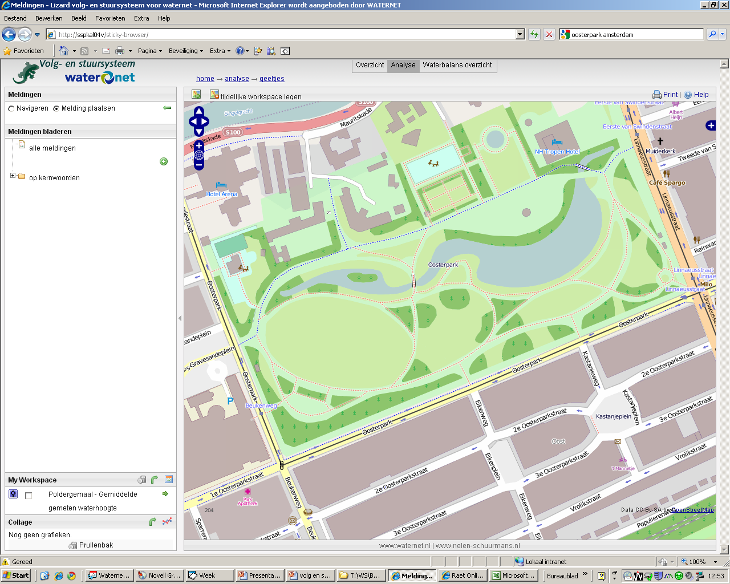Open the Beeld menu
Image resolution: width=730 pixels, height=584 pixels.
point(79,18)
